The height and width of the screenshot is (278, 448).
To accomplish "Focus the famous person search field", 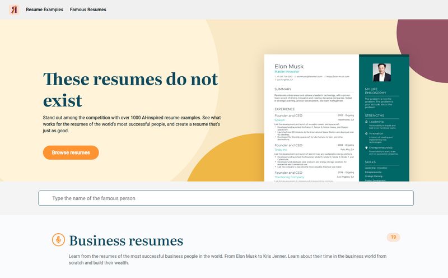I will 226,198.
